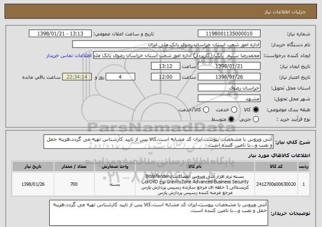The image size is (322, 227).
Task: Choose جزیی purchase process radio
Action: point(256,119)
